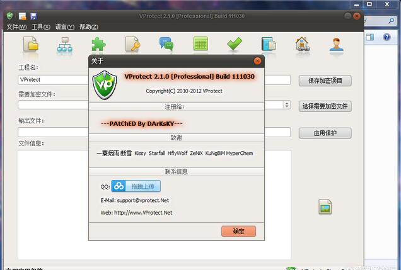Open the book with document toolbar icon
This screenshot has width=401, height=270.
click(x=268, y=44)
